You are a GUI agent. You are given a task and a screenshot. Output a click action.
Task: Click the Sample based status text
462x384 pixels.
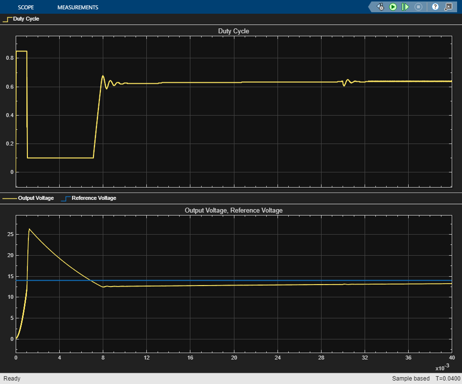411,379
